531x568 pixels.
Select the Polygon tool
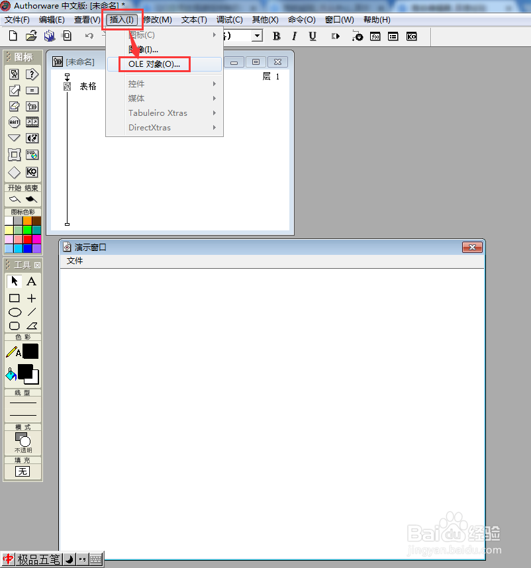pyautogui.click(x=32, y=326)
